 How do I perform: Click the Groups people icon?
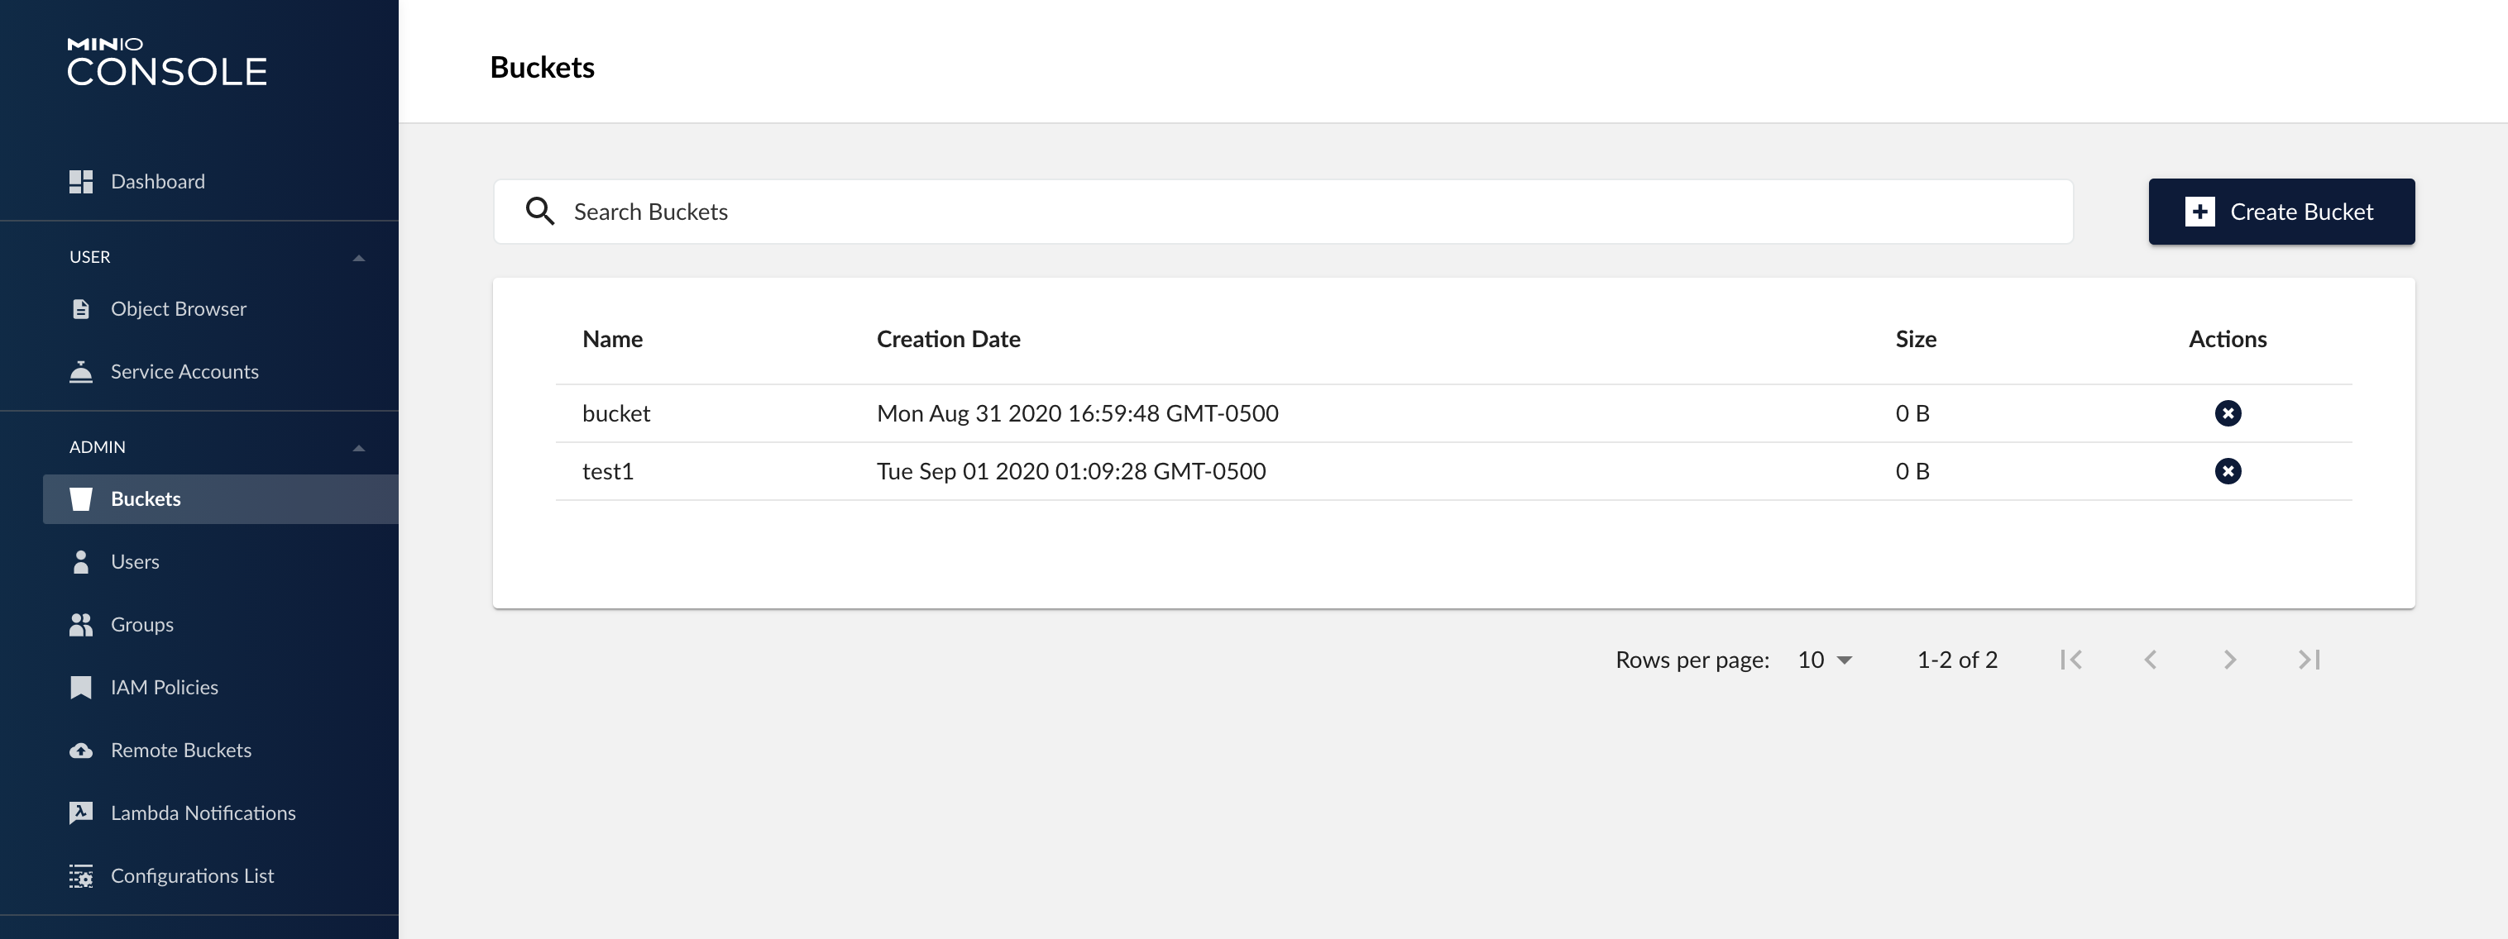point(81,625)
